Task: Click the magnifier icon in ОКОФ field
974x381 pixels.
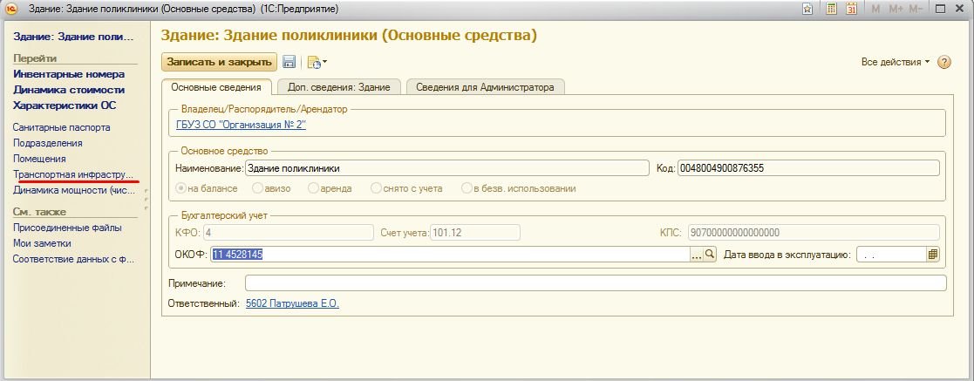Action: point(710,255)
